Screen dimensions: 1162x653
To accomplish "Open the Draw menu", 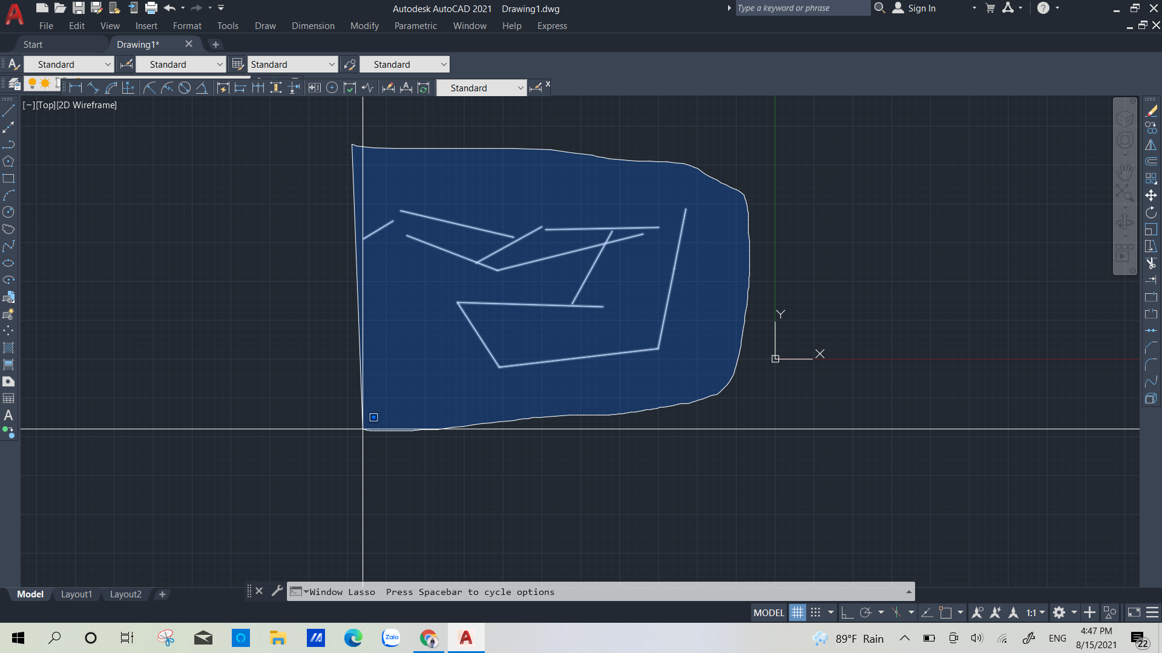I will click(265, 26).
